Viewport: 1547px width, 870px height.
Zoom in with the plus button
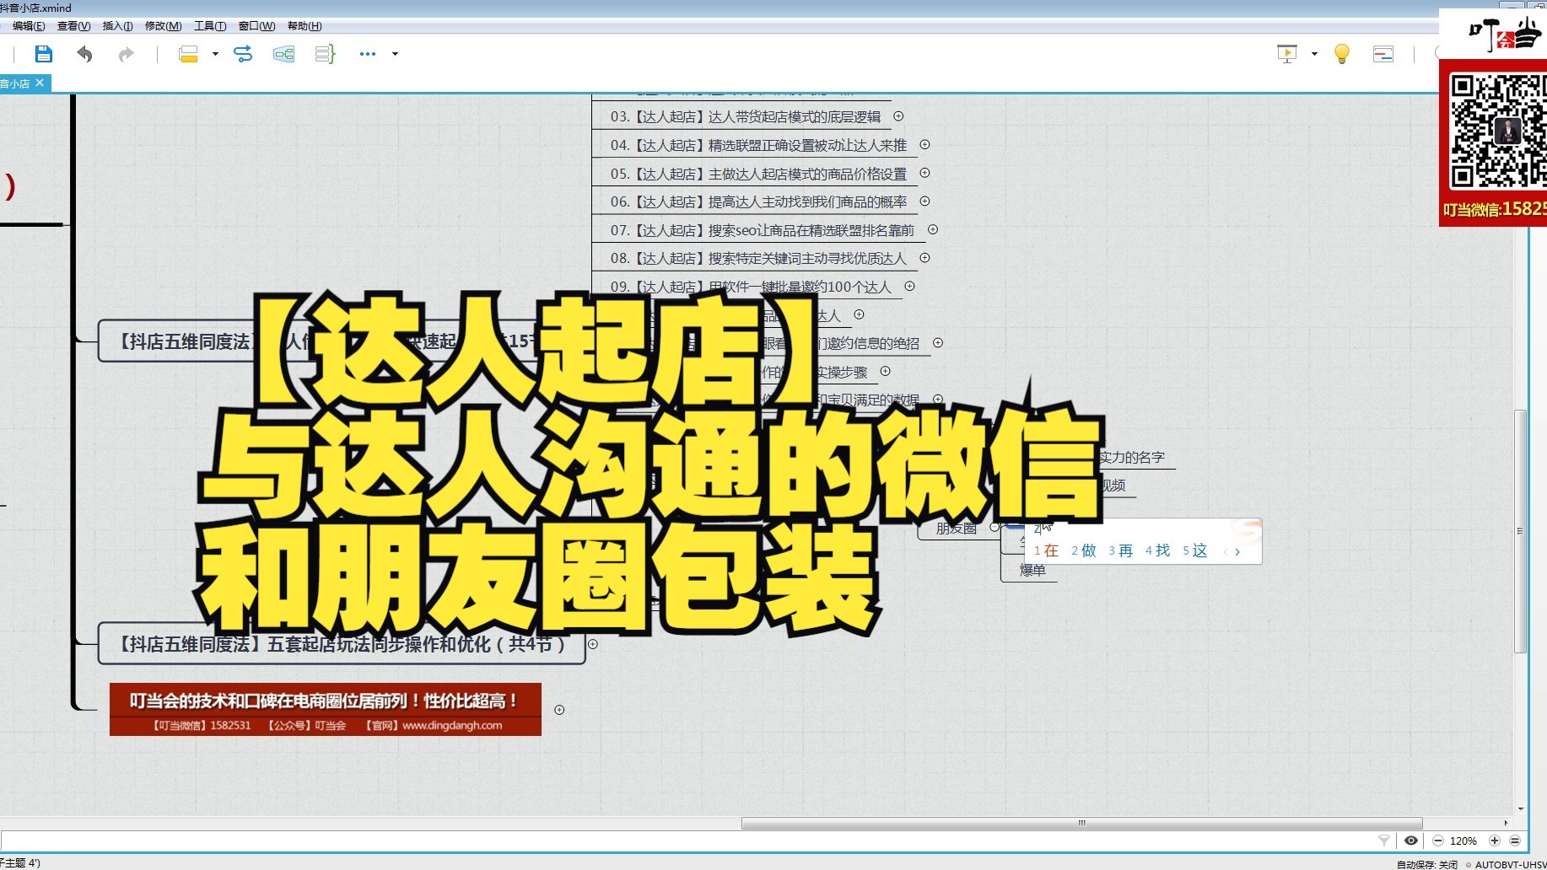(x=1495, y=840)
